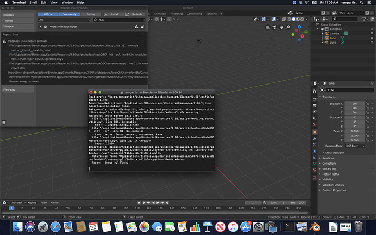Image resolution: width=376 pixels, height=235 pixels.
Task: Click the X axis on the navigation gizmo
Action: (x=302, y=36)
